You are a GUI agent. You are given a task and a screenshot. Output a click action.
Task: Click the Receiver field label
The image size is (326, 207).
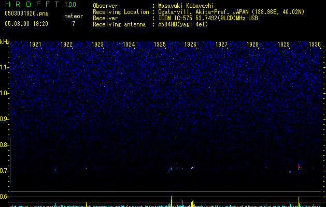pos(105,18)
